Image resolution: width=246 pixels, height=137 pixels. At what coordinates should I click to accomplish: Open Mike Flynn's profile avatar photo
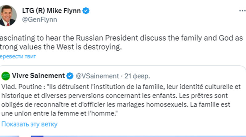[x=8, y=15]
